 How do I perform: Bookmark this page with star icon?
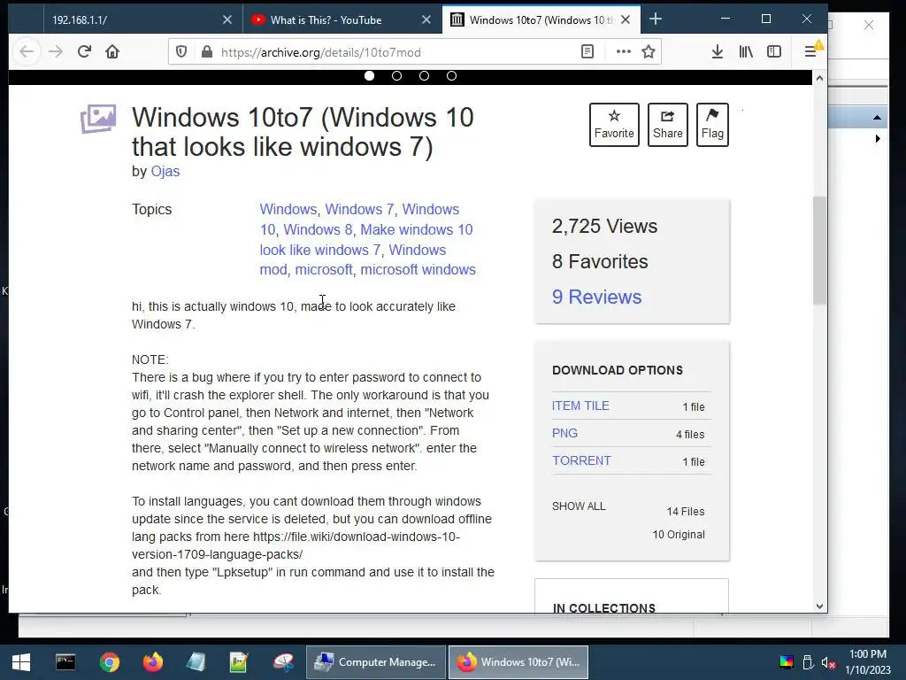[649, 52]
